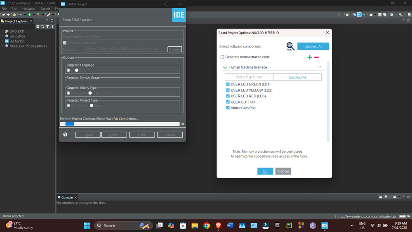Click Cancel in Board Project Options dialog

point(283,171)
